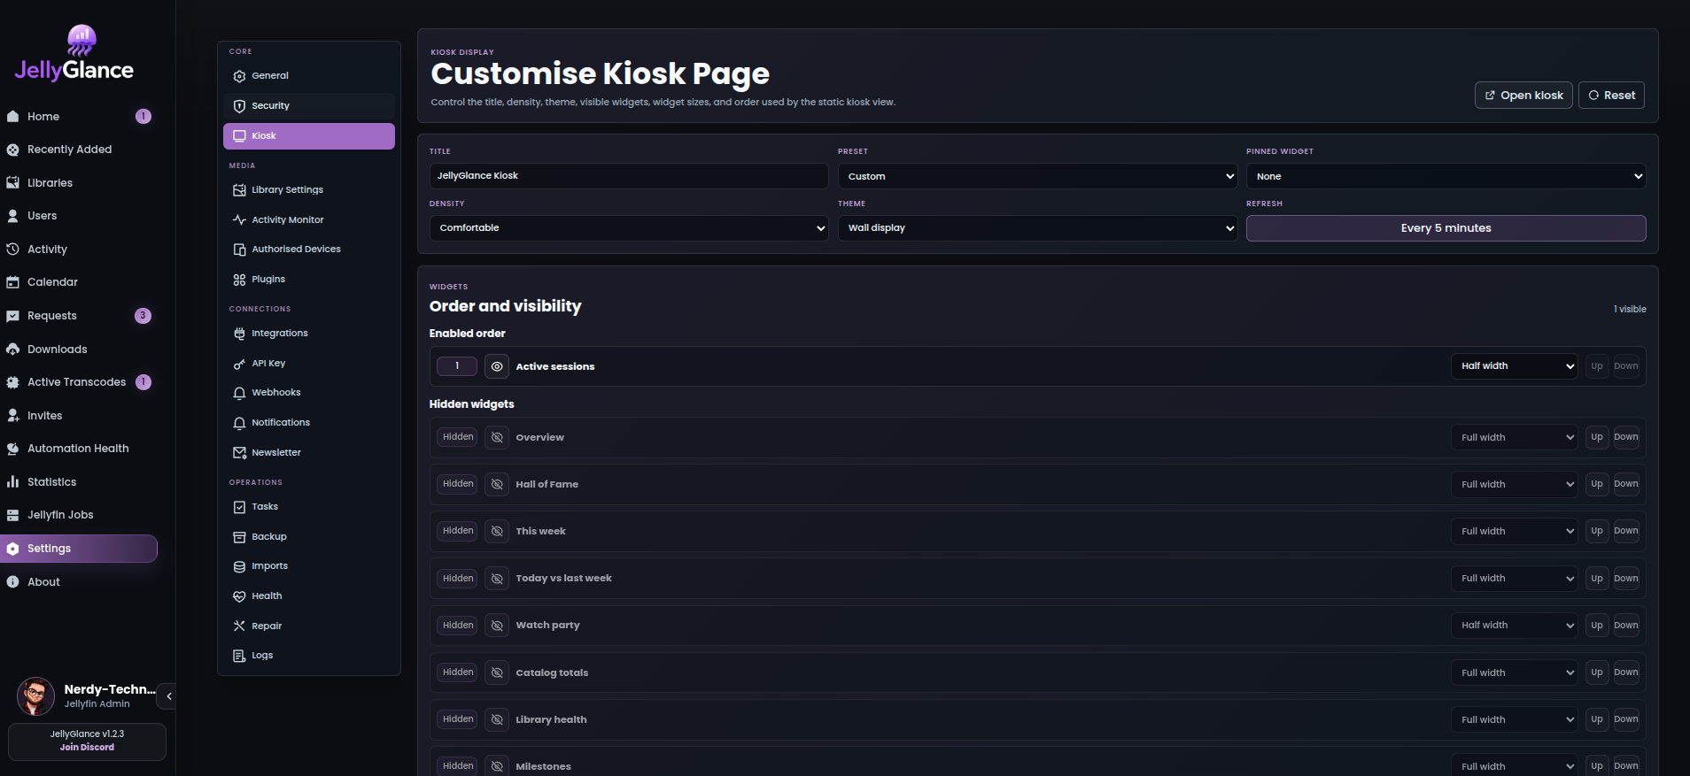Click the Health heartbeat icon
Screen dimensions: 1690x776
tap(239, 596)
